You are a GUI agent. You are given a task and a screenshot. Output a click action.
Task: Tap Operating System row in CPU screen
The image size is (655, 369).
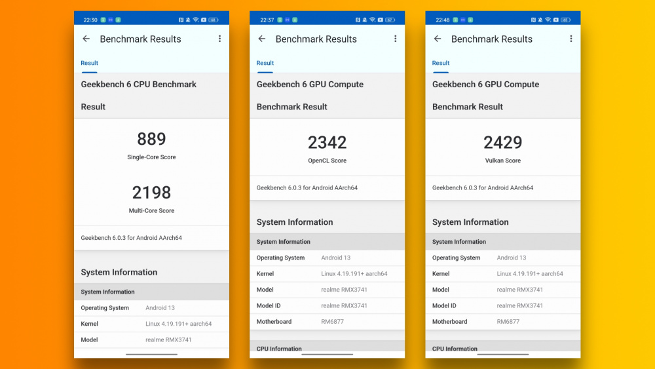152,308
